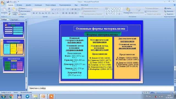Image resolution: width=176 pixels, height=99 pixels.
Task: Switch to the Дизайн ribbon tab
Action: tap(28, 5)
